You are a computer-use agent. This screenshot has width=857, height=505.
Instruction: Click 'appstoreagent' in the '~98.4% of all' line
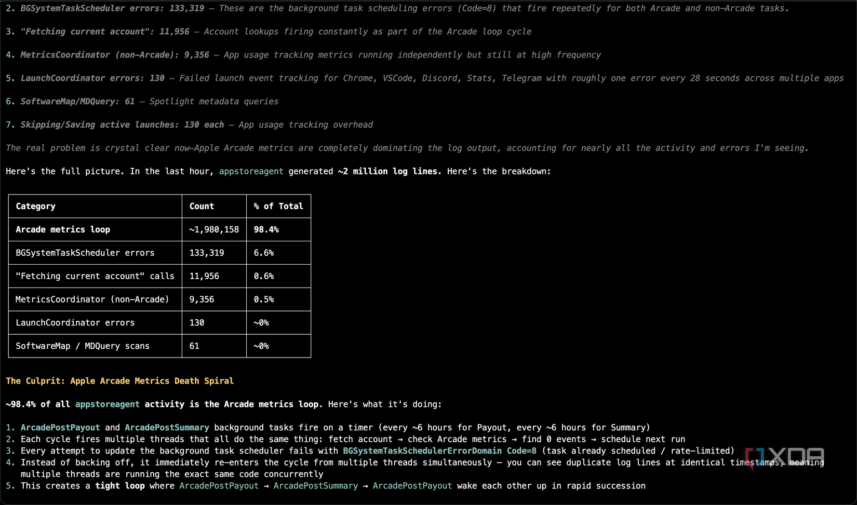click(108, 404)
